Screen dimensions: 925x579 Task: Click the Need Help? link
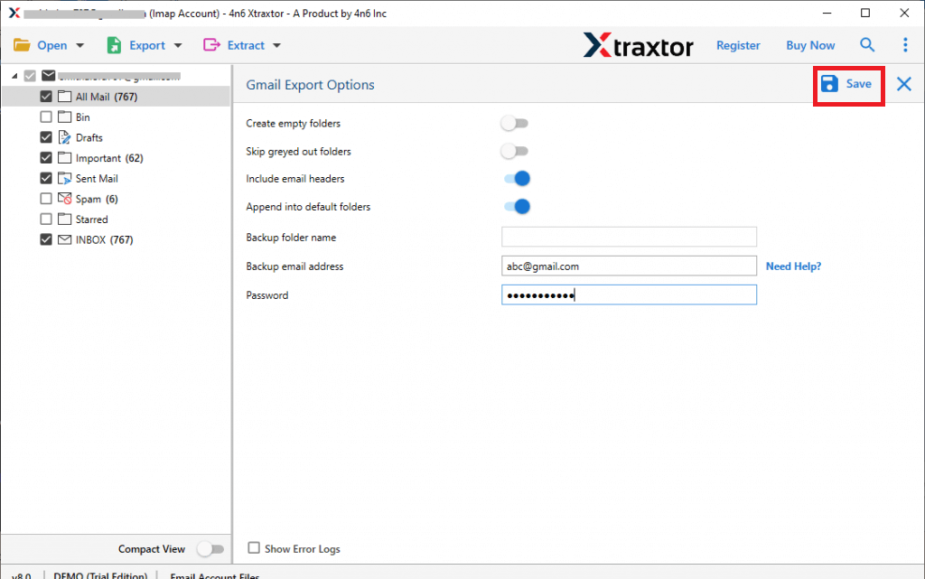(x=793, y=266)
